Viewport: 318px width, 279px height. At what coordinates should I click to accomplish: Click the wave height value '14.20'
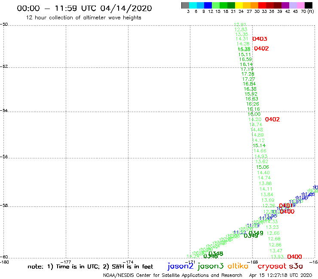click(255, 120)
